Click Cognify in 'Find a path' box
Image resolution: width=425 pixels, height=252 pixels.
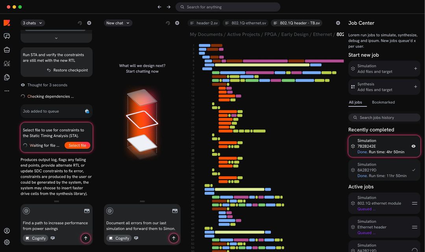coord(35,238)
